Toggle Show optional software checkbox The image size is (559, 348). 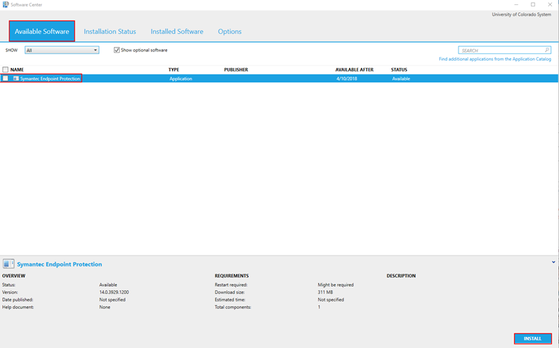coord(116,50)
